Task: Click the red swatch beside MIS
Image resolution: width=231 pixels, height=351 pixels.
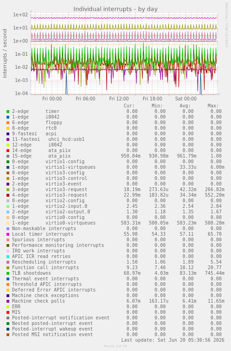Action: (8, 312)
